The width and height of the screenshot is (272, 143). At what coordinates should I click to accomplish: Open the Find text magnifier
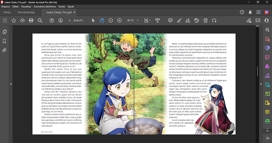pyautogui.click(x=40, y=20)
